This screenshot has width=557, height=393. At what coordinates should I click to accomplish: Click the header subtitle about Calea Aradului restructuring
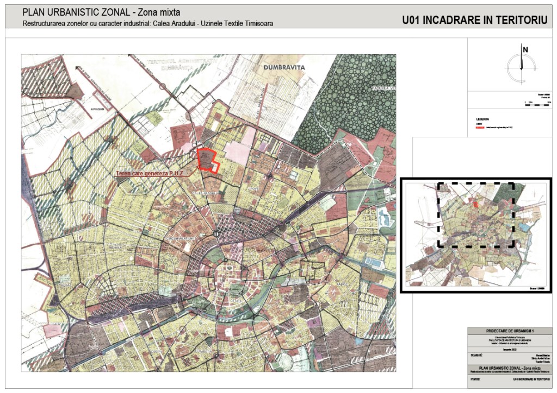click(x=147, y=24)
